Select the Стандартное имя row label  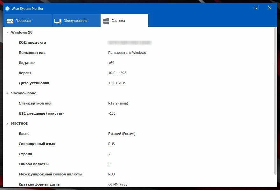[35, 103]
